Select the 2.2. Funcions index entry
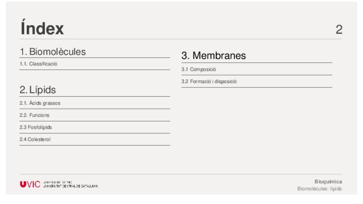 pyautogui.click(x=35, y=115)
